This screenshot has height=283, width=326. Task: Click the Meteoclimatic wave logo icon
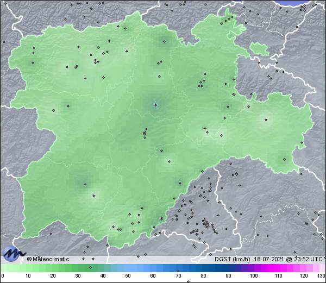(14, 254)
